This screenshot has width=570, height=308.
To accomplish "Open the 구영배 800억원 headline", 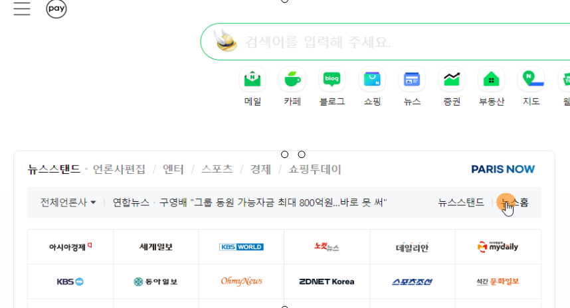I will [273, 202].
